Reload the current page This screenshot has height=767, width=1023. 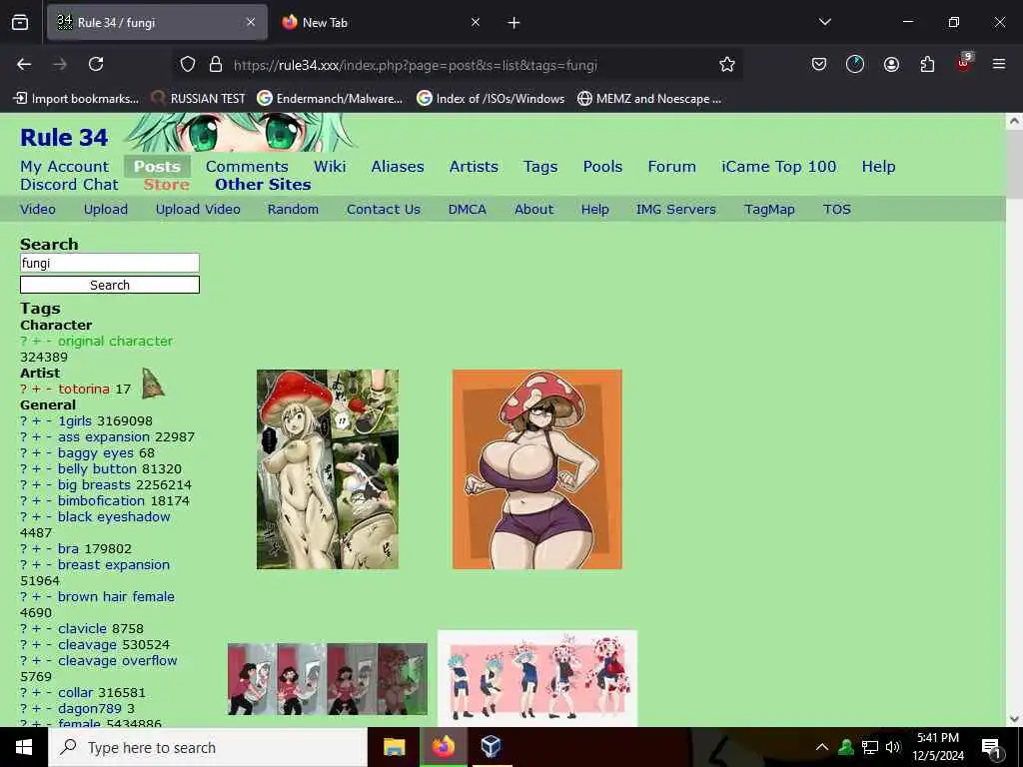click(x=96, y=64)
